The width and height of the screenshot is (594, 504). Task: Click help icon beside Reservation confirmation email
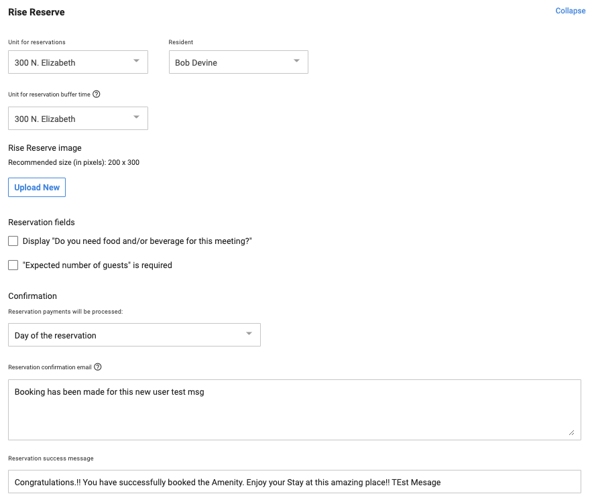tap(98, 367)
